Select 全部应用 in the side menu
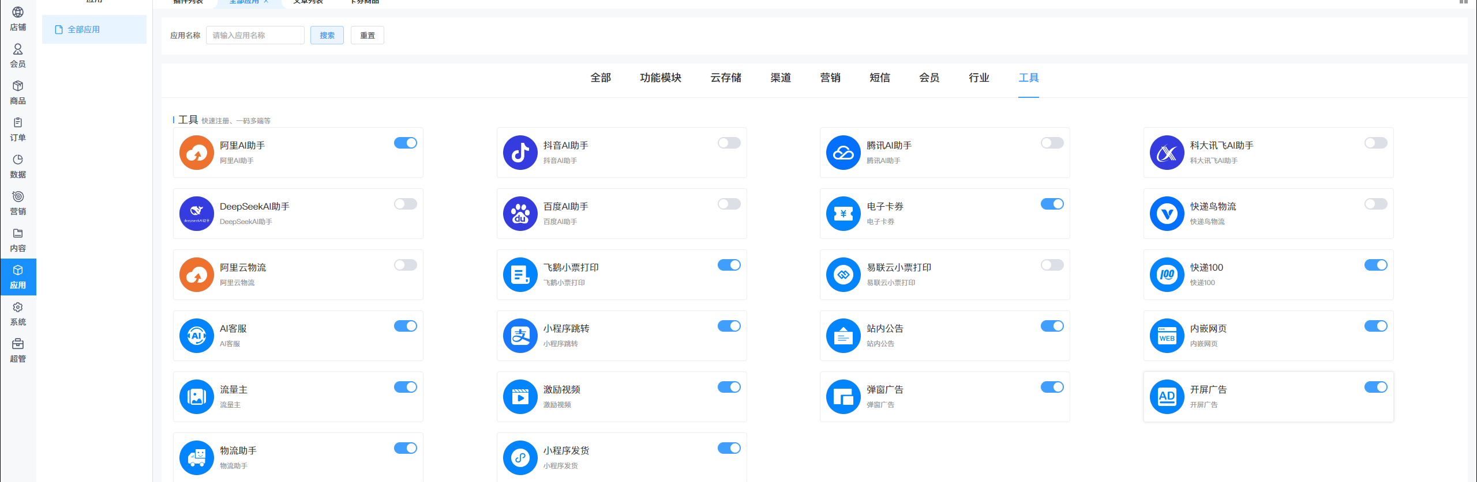This screenshot has height=482, width=1477. (94, 29)
